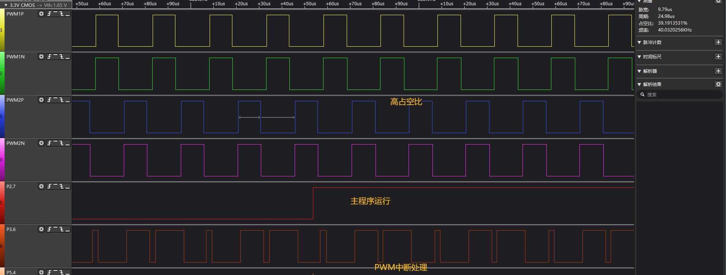Image resolution: width=726 pixels, height=275 pixels.
Task: Open PWM1P channel settings gear
Action: (41, 14)
